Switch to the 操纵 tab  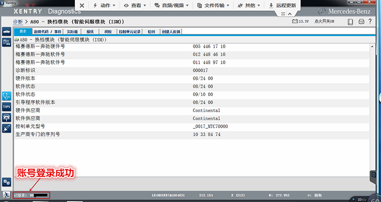90,31
